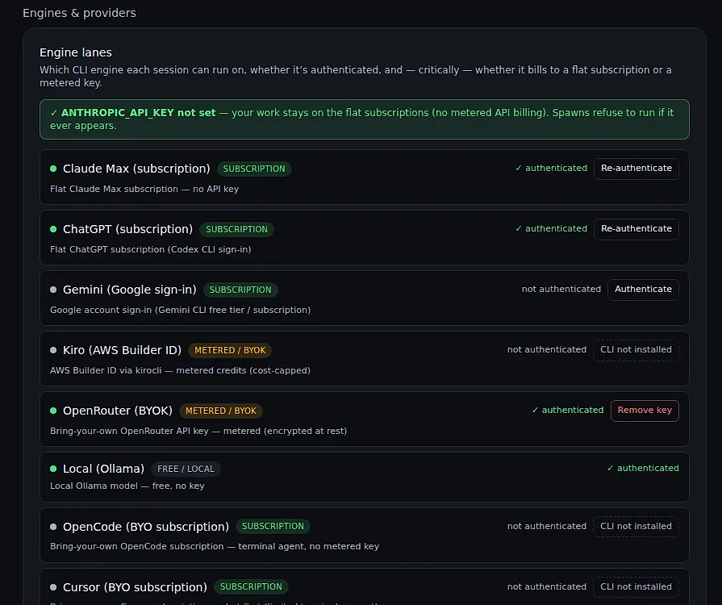Viewport: 722px width, 605px height.
Task: Click the SUBSCRIPTION badge on Claude Max
Action: point(254,169)
